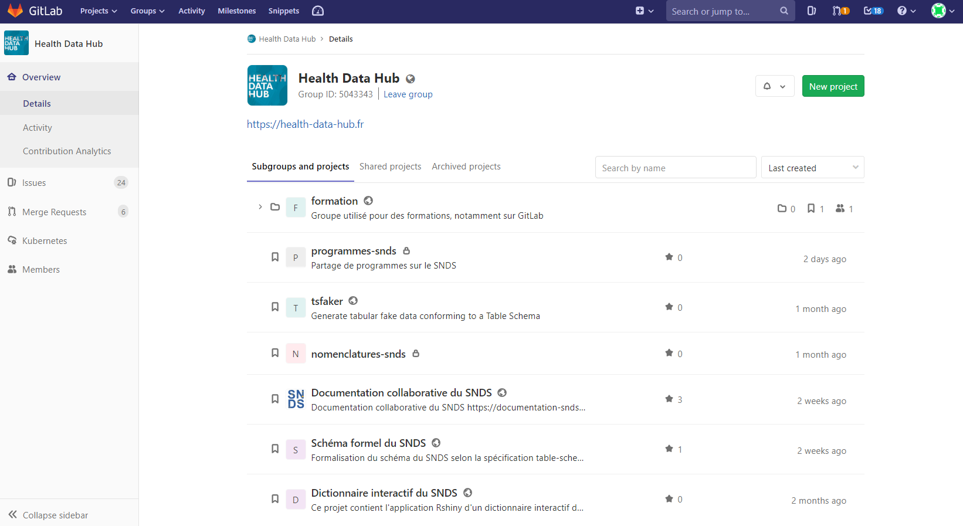Image resolution: width=963 pixels, height=526 pixels.
Task: Click the subgroups count icon for formation
Action: [782, 208]
